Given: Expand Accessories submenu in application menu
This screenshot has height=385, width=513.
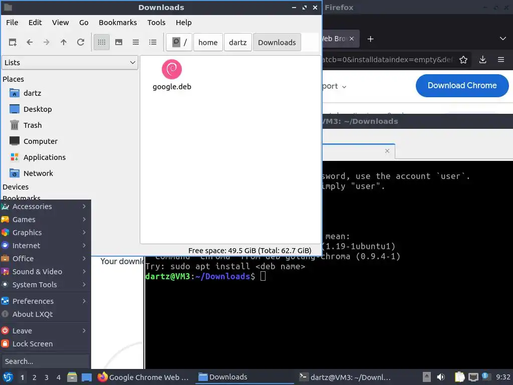Looking at the screenshot, I should pyautogui.click(x=45, y=206).
